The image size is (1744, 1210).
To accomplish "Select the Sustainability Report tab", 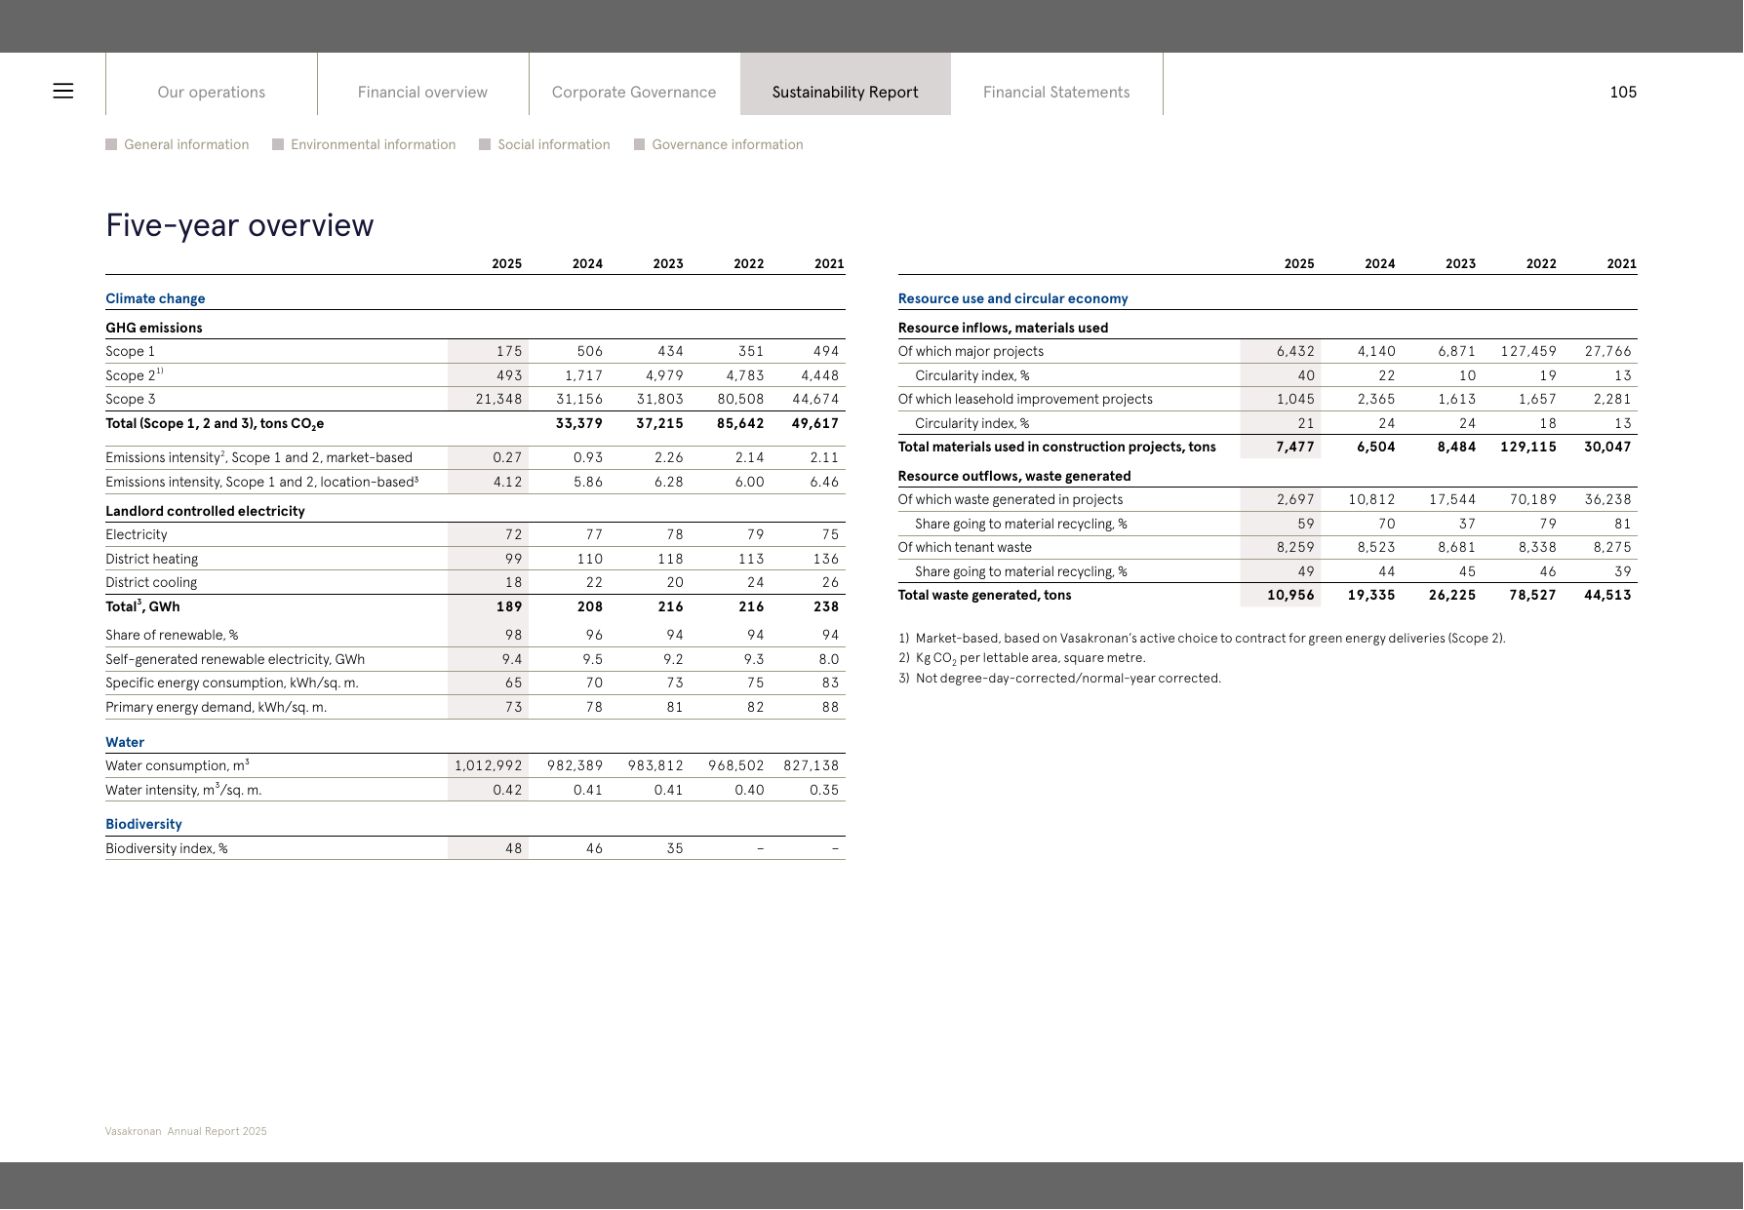I will coord(846,92).
